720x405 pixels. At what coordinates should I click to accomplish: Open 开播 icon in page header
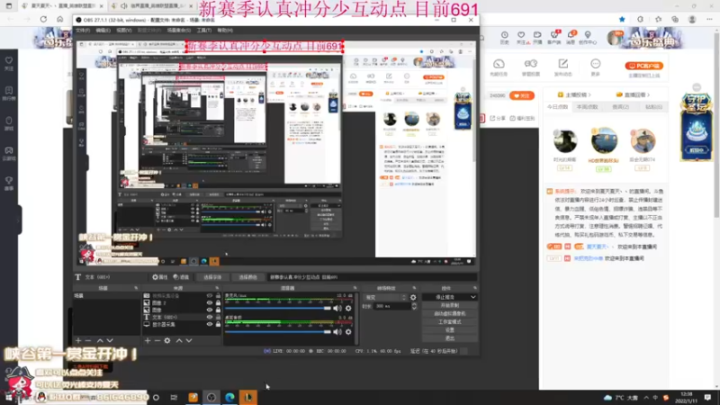tap(537, 37)
